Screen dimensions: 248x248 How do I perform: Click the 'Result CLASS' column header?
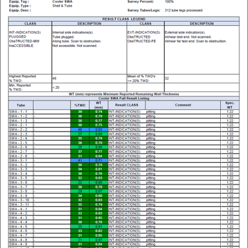(x=126, y=105)
